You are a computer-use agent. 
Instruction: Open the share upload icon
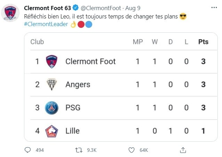click(x=183, y=150)
